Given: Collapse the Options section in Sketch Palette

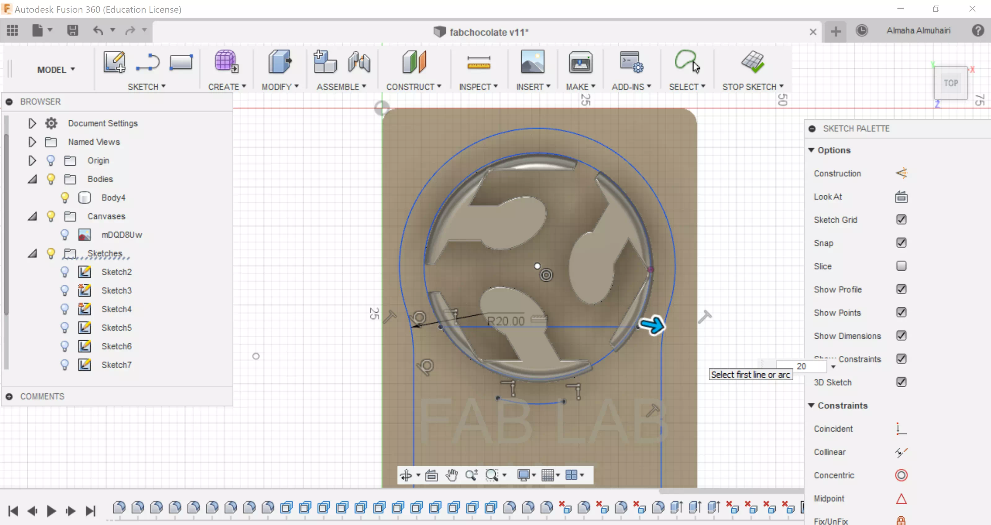Looking at the screenshot, I should pos(811,150).
